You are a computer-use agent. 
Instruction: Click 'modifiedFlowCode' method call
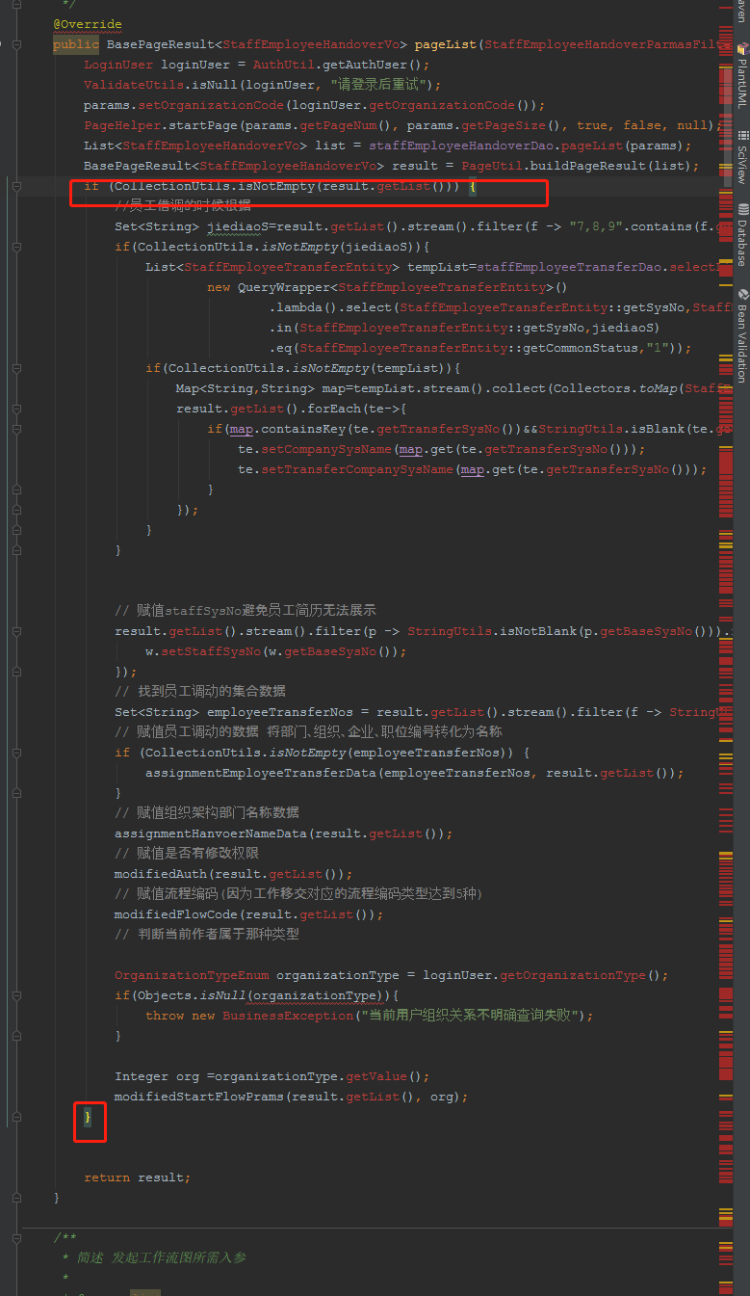(x=176, y=914)
